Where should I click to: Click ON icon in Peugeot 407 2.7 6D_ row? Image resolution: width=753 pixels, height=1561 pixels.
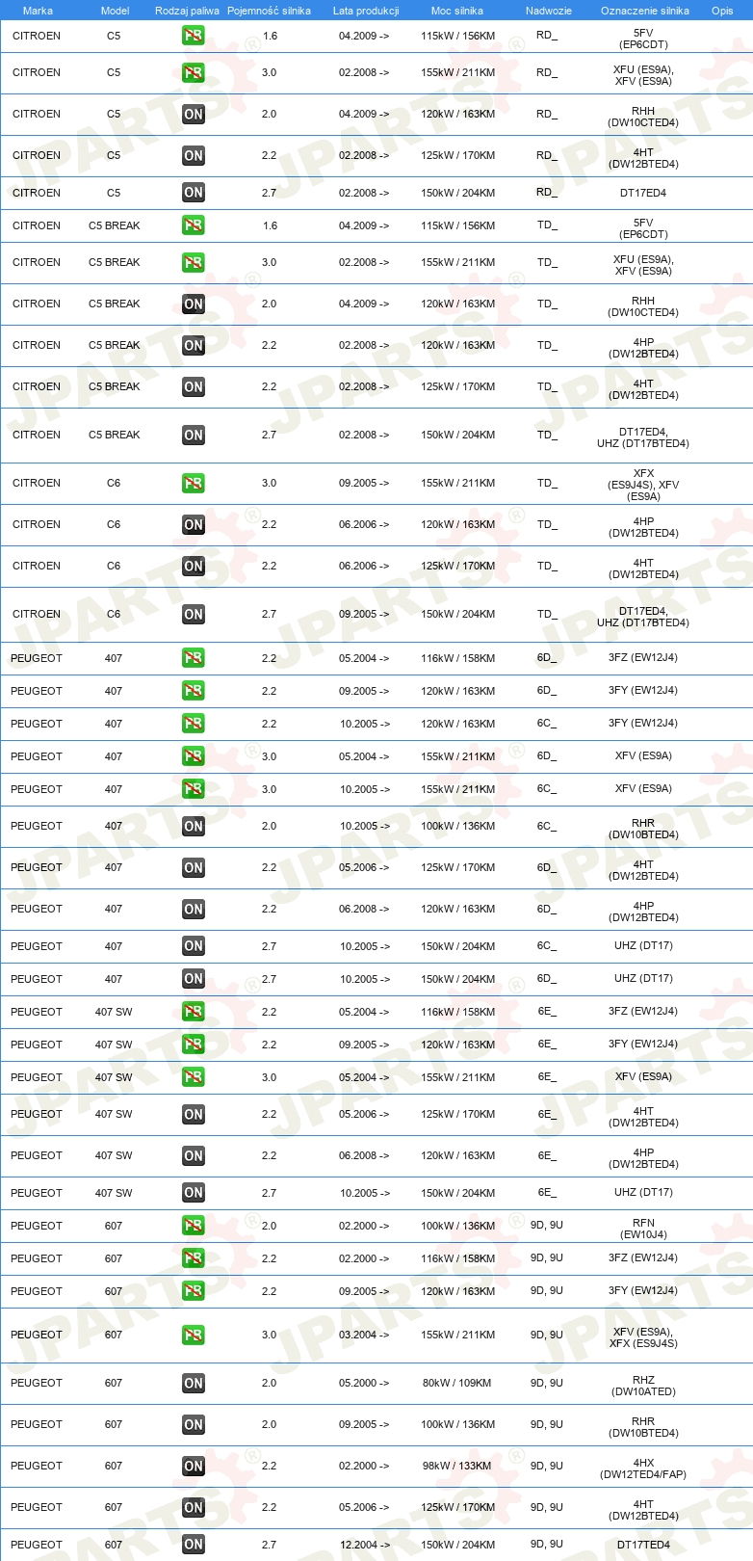[193, 979]
